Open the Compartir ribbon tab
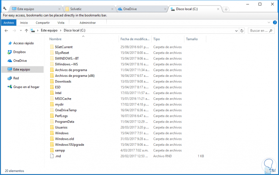279x175 pixels. tap(43, 22)
